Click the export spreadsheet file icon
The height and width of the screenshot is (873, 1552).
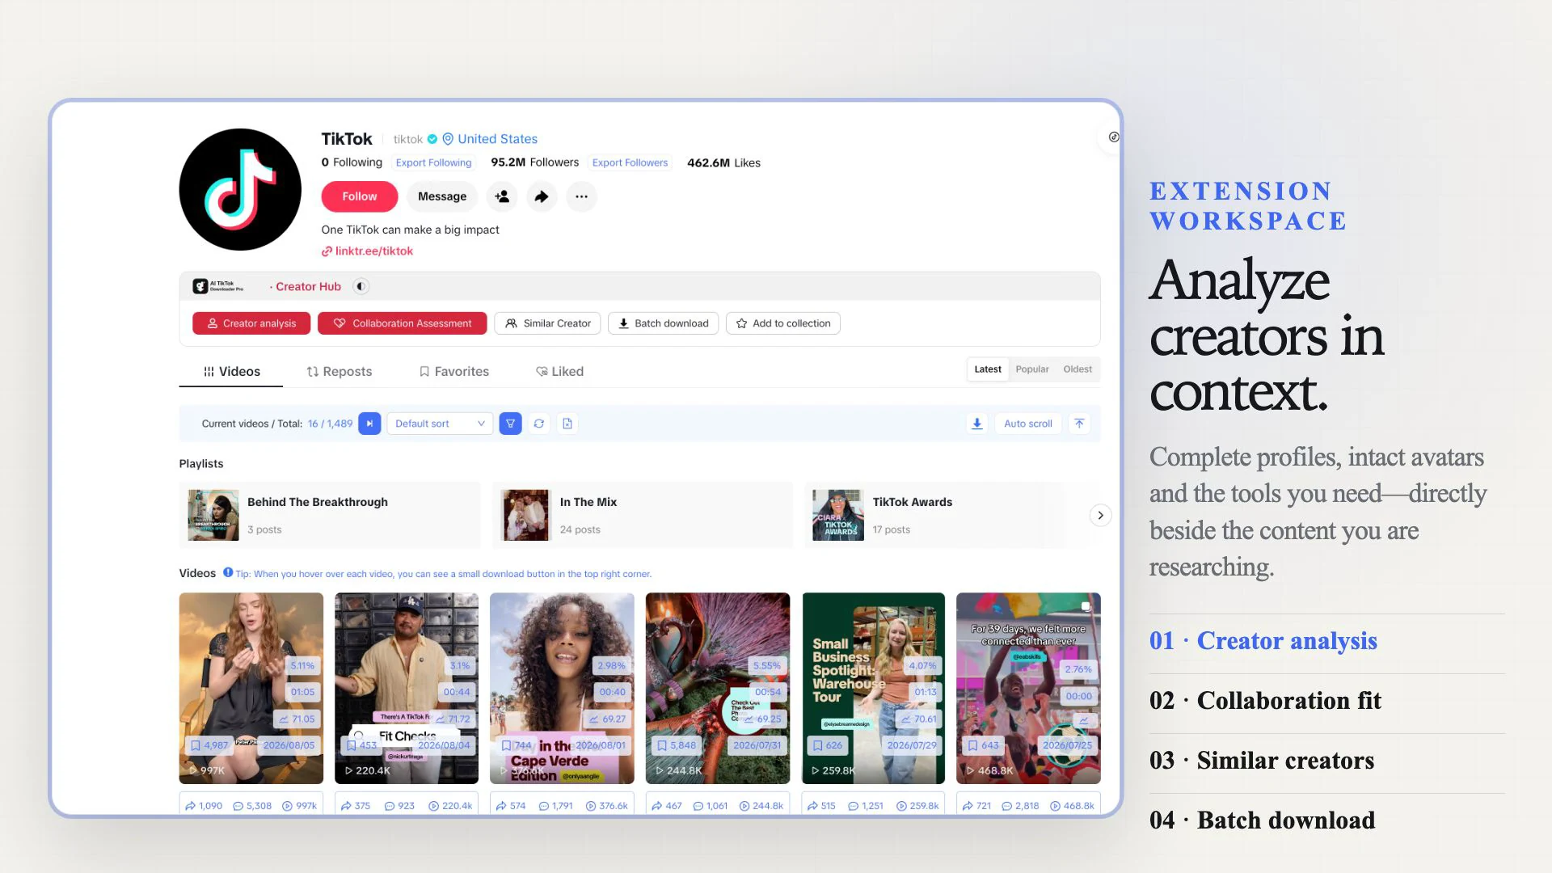pos(567,424)
